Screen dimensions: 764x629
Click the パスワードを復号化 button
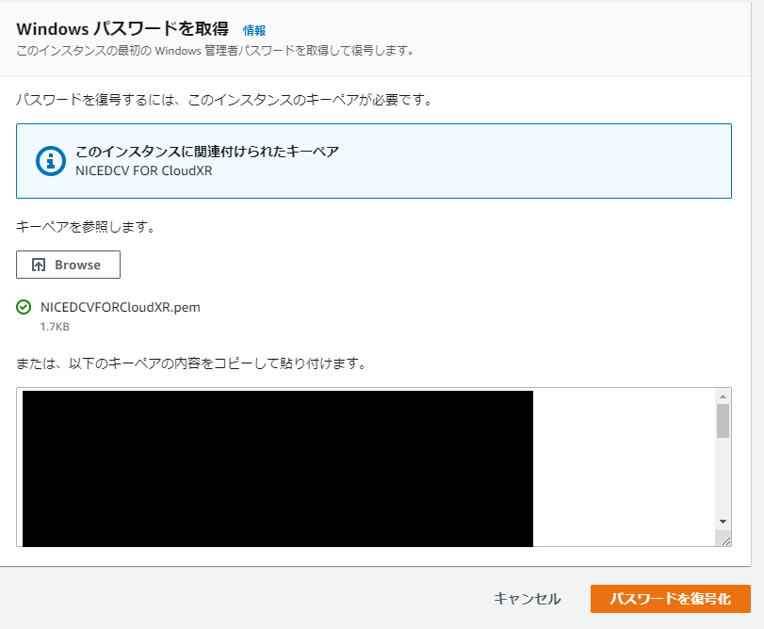(671, 599)
